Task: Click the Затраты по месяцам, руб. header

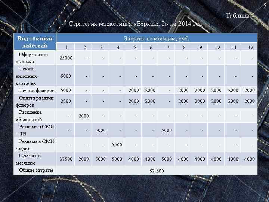Action: point(157,39)
